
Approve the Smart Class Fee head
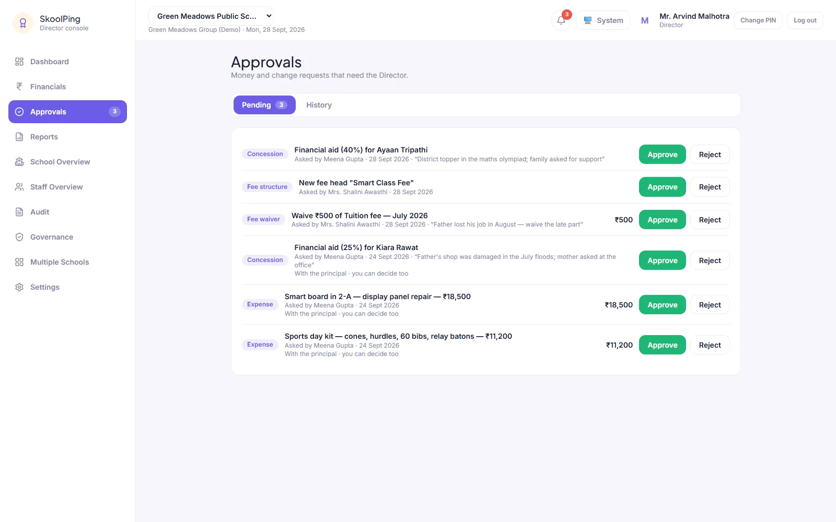[663, 187]
